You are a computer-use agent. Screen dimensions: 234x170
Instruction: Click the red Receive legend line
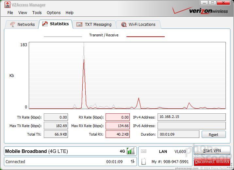(145, 36)
